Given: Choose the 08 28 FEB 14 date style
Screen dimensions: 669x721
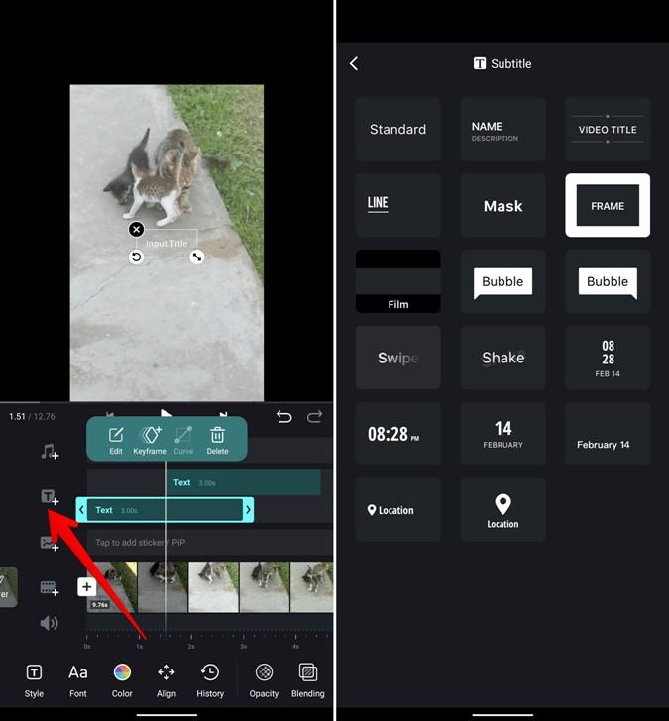Looking at the screenshot, I should coord(608,358).
